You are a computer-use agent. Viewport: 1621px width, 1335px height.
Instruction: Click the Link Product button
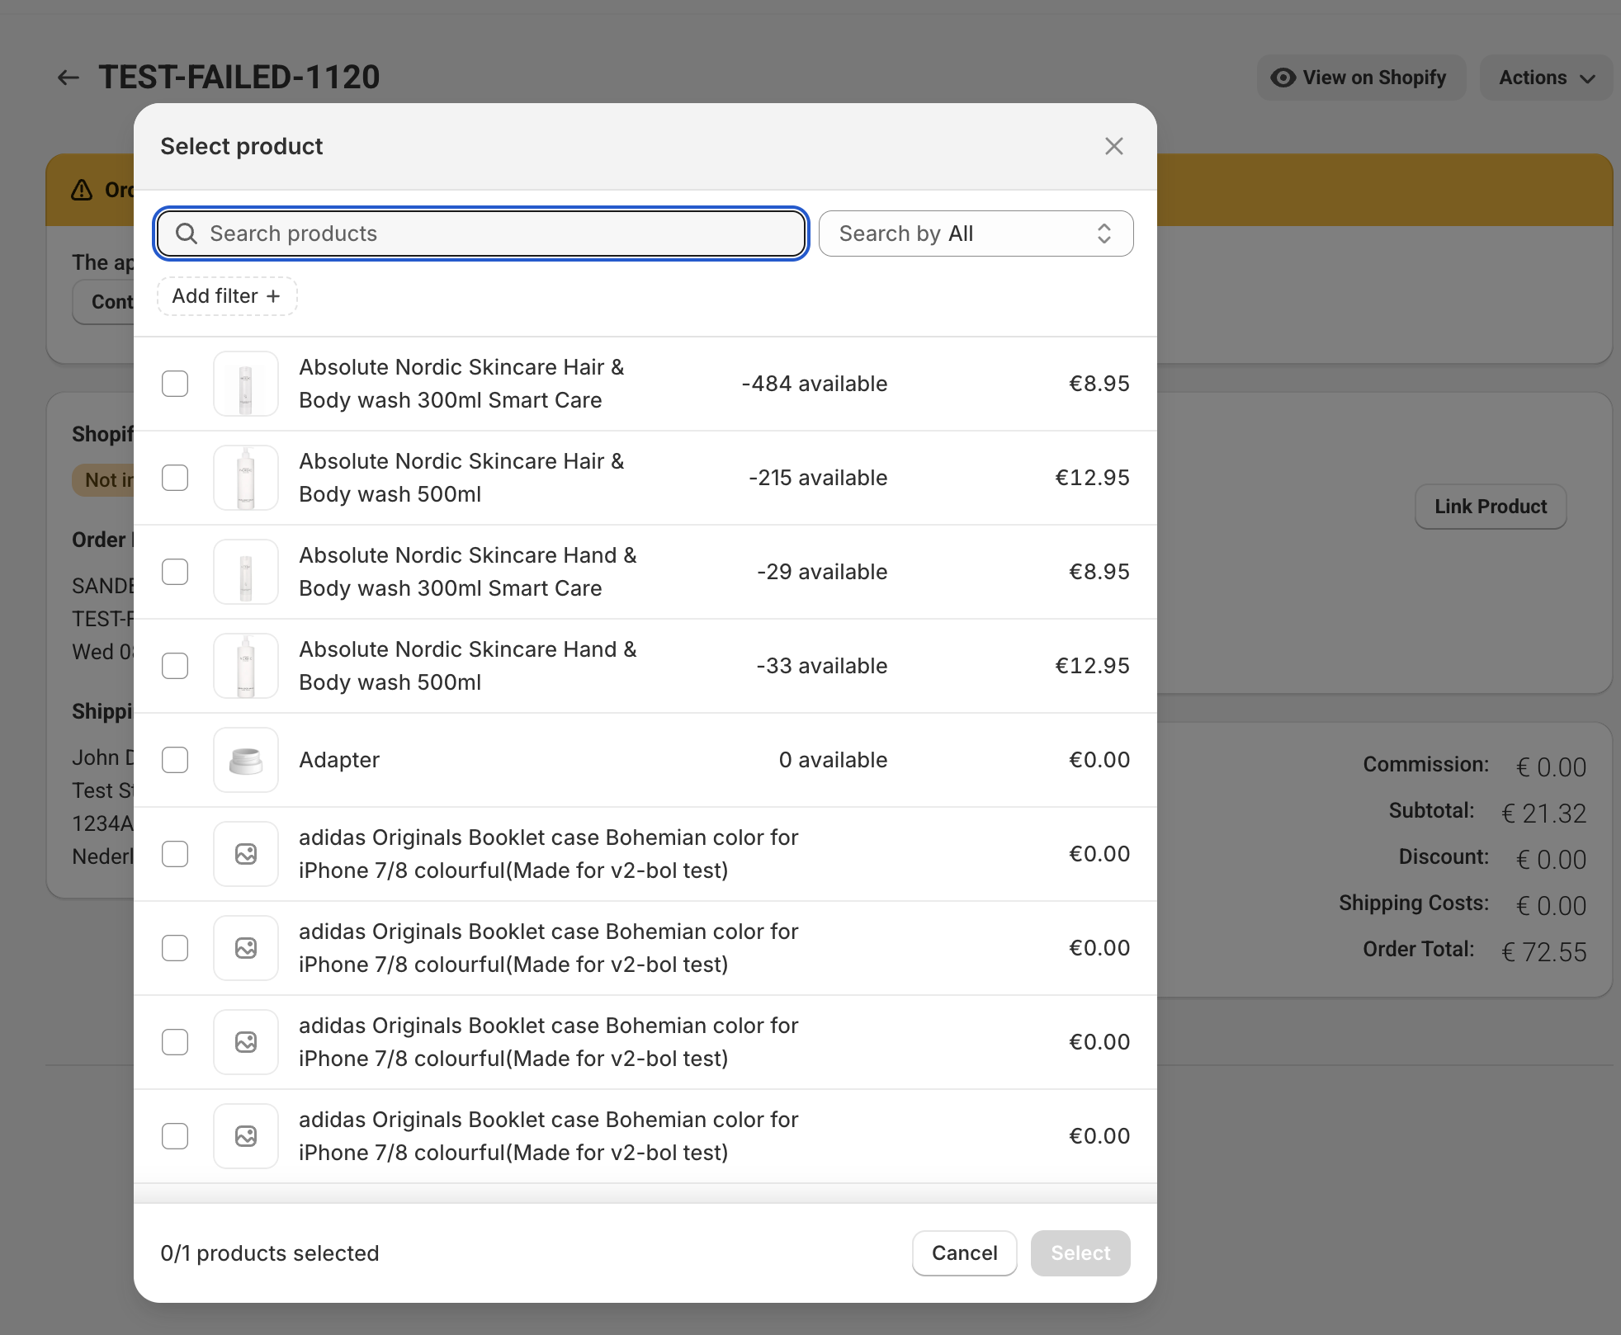(1491, 507)
